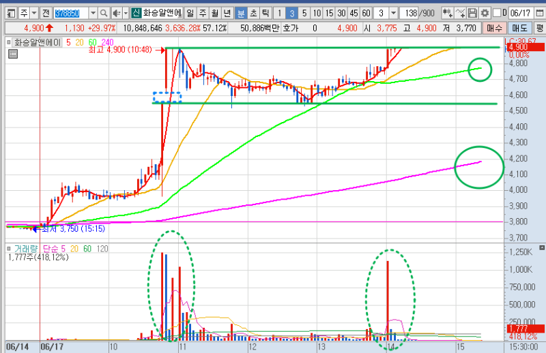This screenshot has height=353, width=546.
Task: Expand the stock code history dropdown
Action: (93, 13)
